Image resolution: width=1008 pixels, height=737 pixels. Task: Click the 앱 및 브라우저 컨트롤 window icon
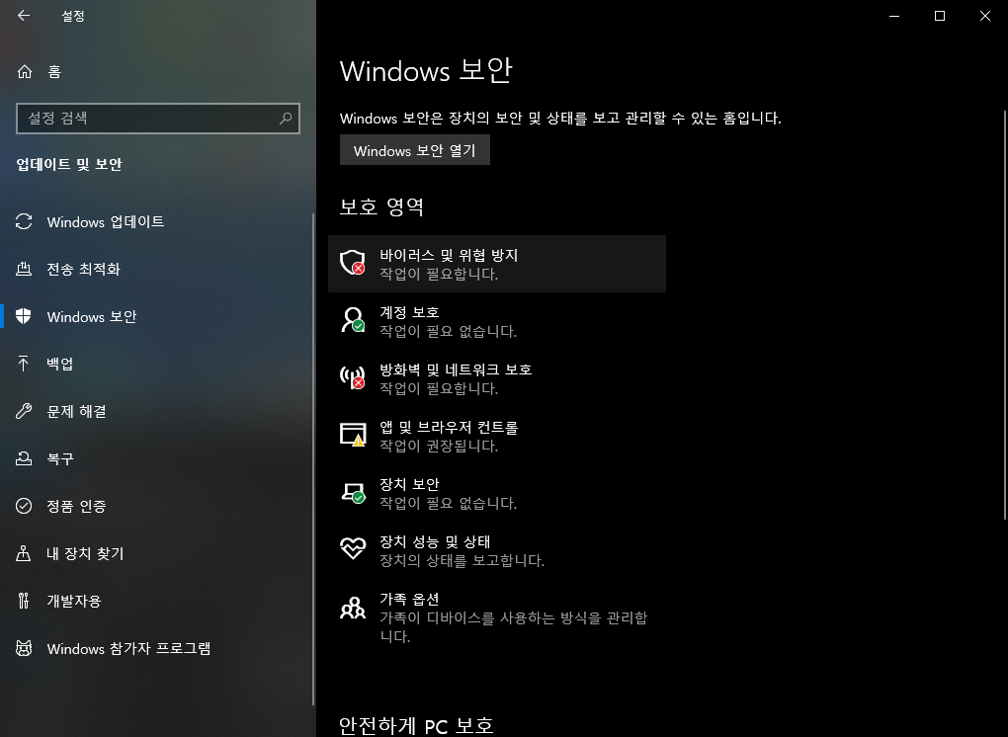point(352,435)
